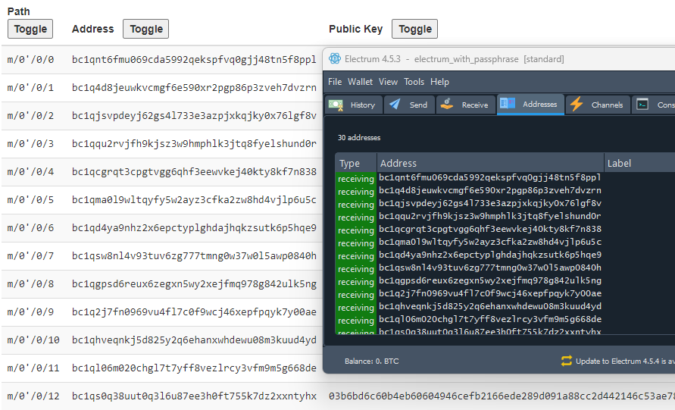The image size is (675, 410).
Task: Select Electrum address bc1qnt6fmu069cda5992qekspfvq0gjj48tn5f8ppl
Action: [490, 177]
